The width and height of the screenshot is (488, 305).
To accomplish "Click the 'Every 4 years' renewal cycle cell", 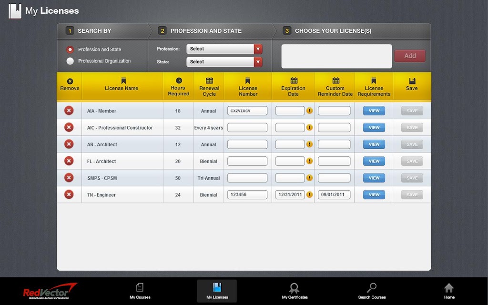I will point(209,128).
